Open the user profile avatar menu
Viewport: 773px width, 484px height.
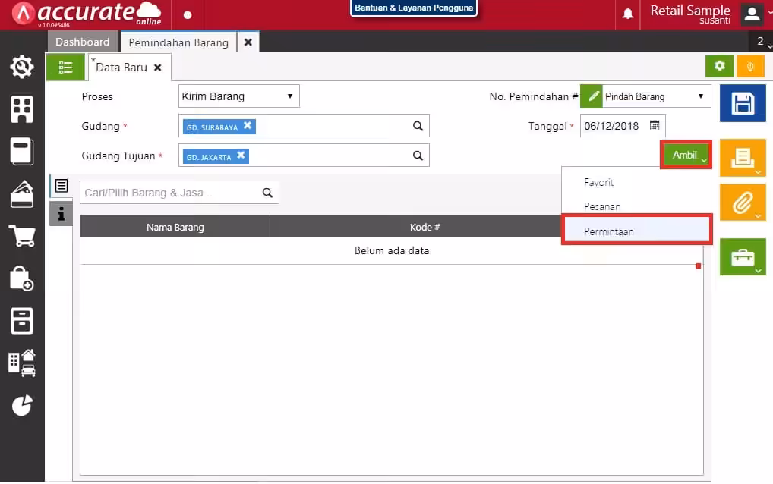pyautogui.click(x=752, y=14)
